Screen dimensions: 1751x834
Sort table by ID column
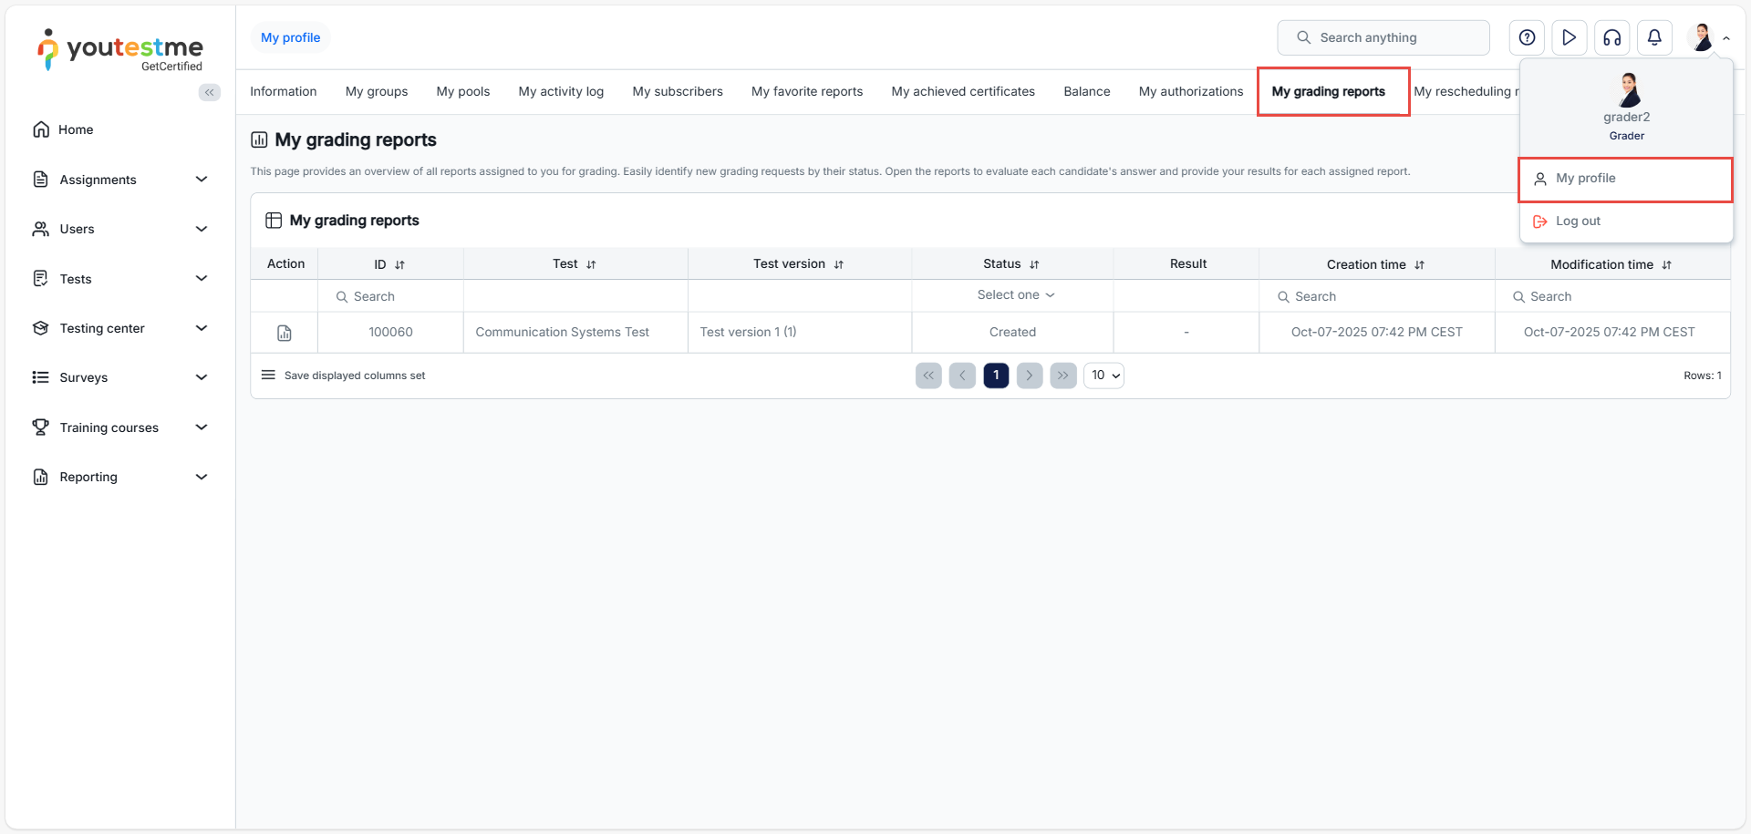click(399, 264)
